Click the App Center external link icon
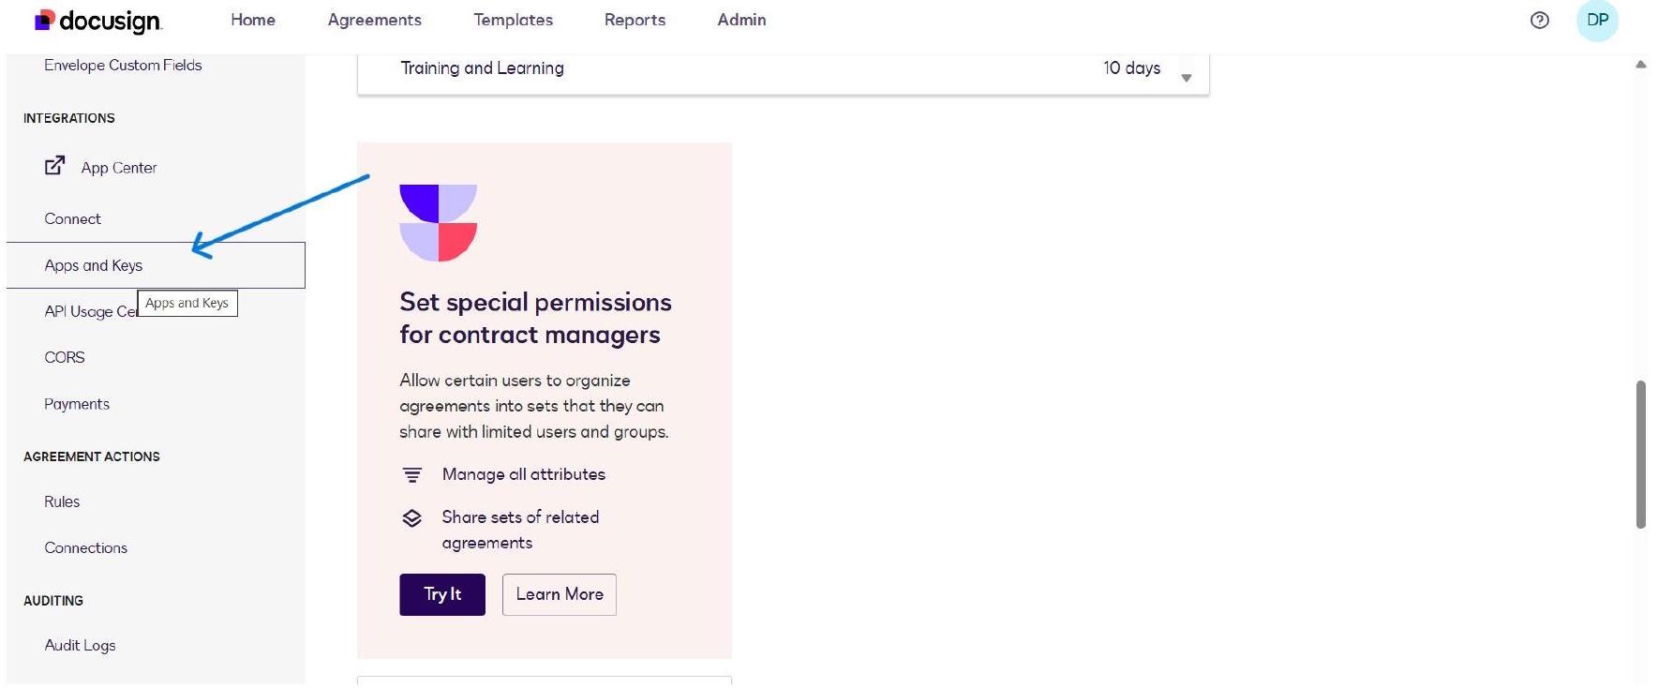Viewport: 1658px width, 688px height. pyautogui.click(x=55, y=166)
